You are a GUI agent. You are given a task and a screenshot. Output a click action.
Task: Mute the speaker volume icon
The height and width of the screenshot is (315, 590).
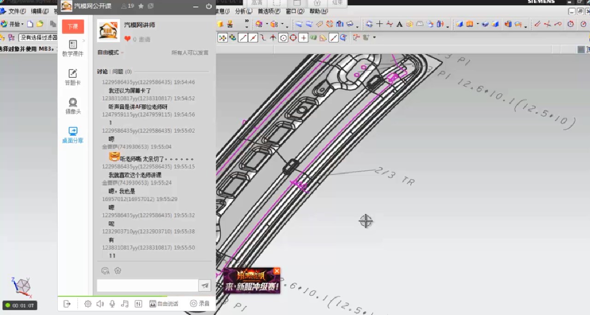click(100, 304)
